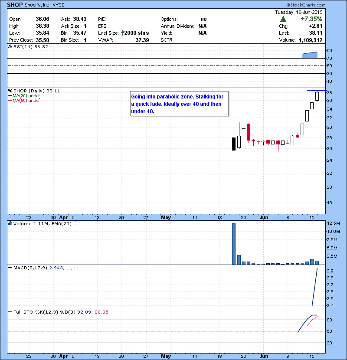Click the red square in MACD legend
The height and width of the screenshot is (360, 347).
[69, 268]
